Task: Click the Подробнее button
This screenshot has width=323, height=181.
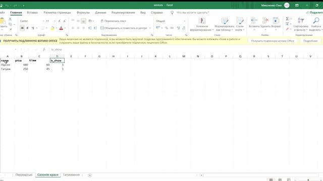Action: pyautogui.click(x=310, y=41)
